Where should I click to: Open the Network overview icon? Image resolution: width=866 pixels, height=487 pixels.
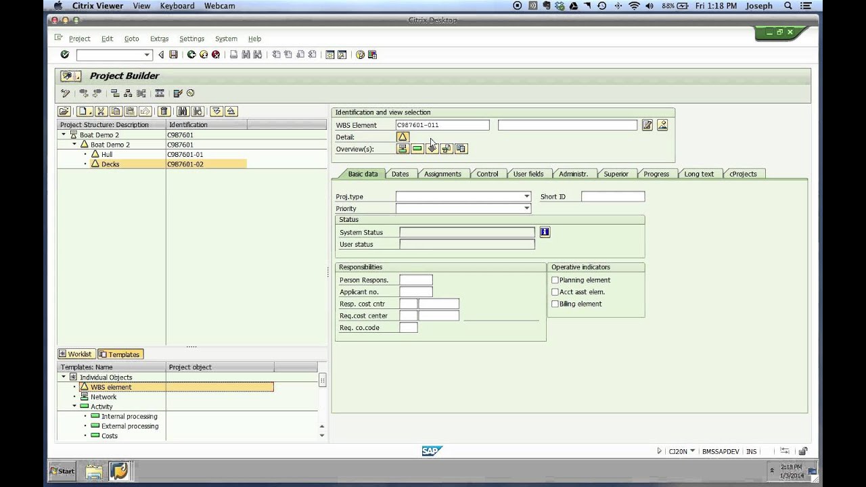coord(403,149)
